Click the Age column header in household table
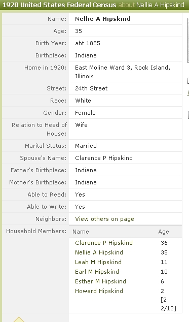This screenshot has height=322, width=189. tap(164, 232)
